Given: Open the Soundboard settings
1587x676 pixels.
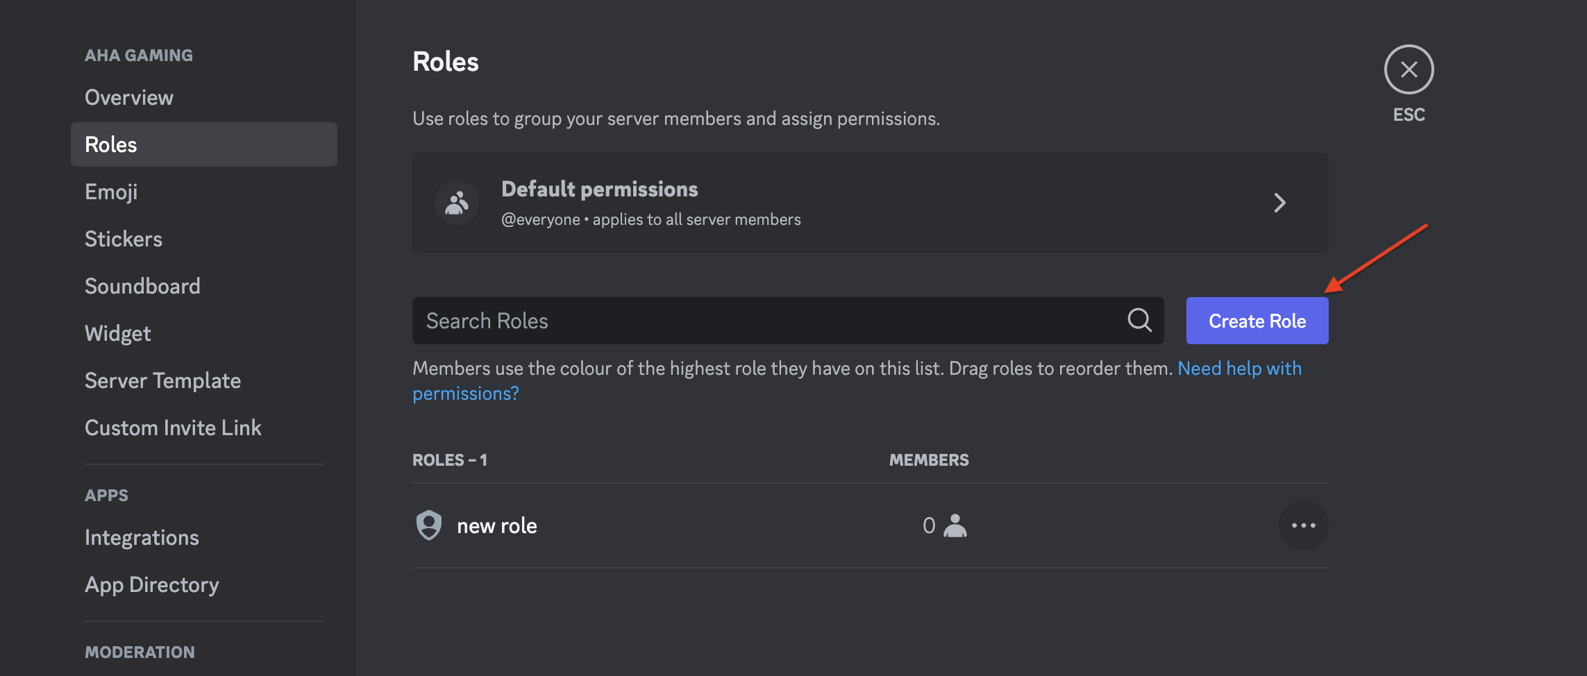Looking at the screenshot, I should click(142, 285).
